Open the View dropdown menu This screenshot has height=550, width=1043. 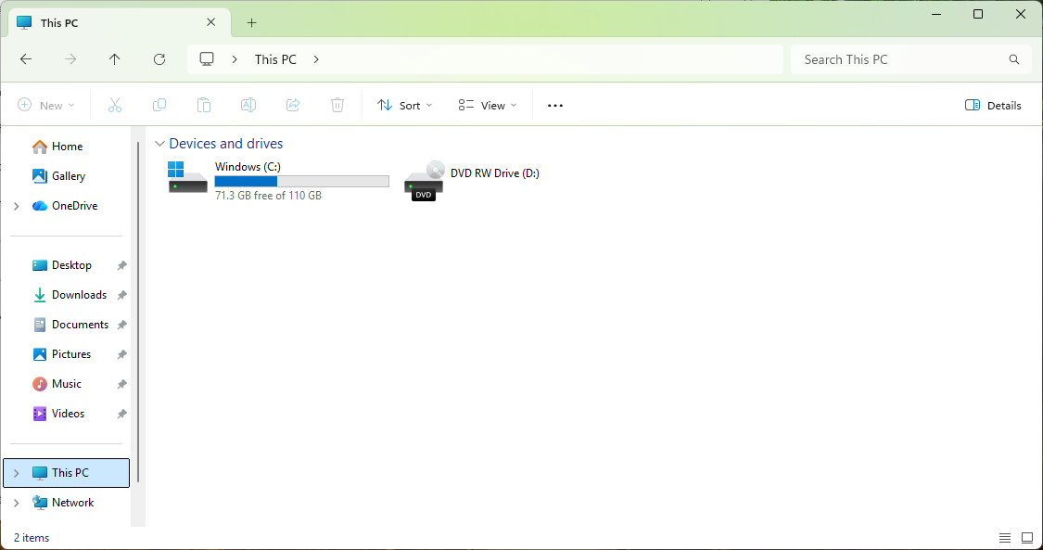click(x=488, y=106)
